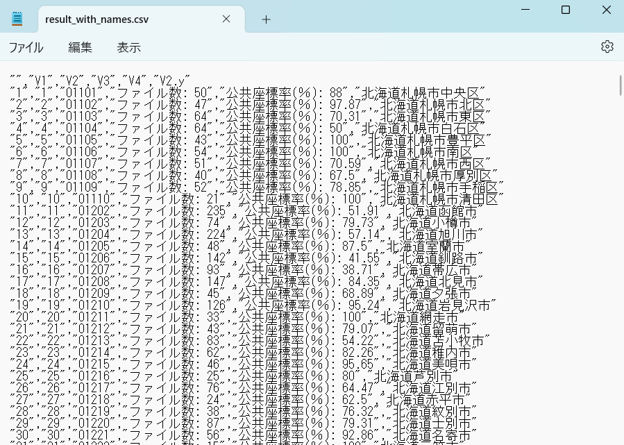This screenshot has height=445, width=624.
Task: Click the header line with V1 V2 V3
Action: point(100,81)
